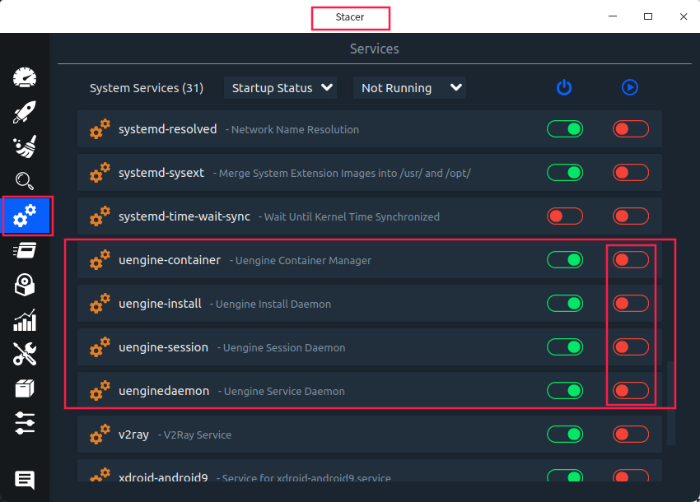The height and width of the screenshot is (502, 700).
Task: Select the Services tab in sidebar
Action: coord(27,216)
